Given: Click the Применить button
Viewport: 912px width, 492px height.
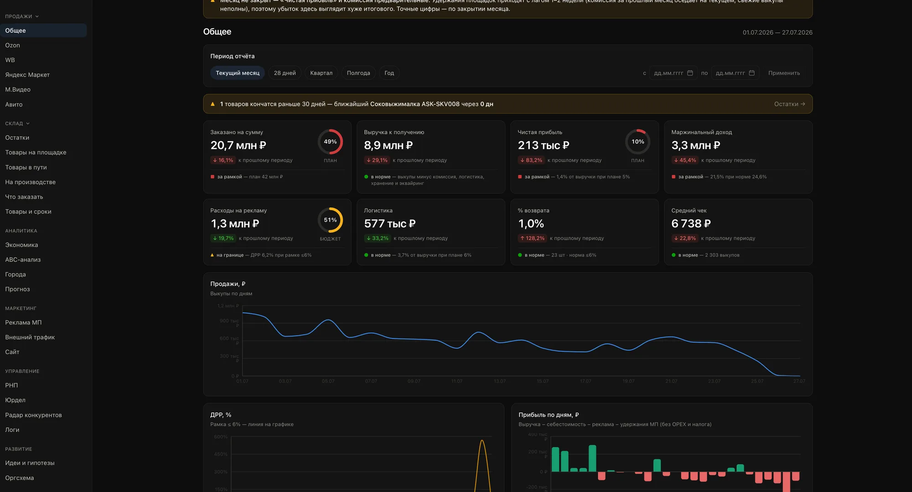Looking at the screenshot, I should (784, 73).
